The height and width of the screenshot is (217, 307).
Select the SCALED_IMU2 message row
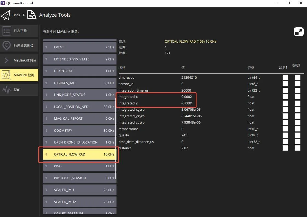click(x=80, y=202)
